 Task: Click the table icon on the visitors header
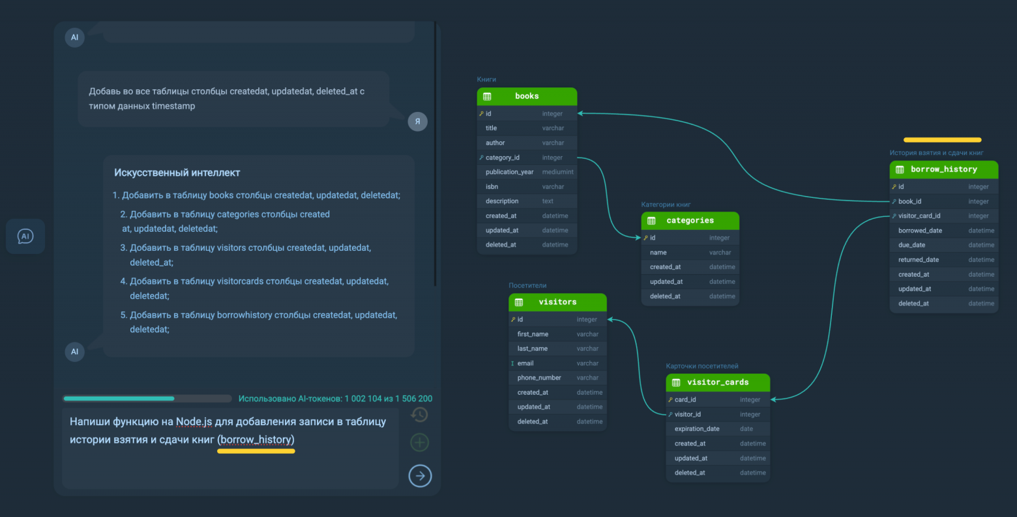(518, 301)
